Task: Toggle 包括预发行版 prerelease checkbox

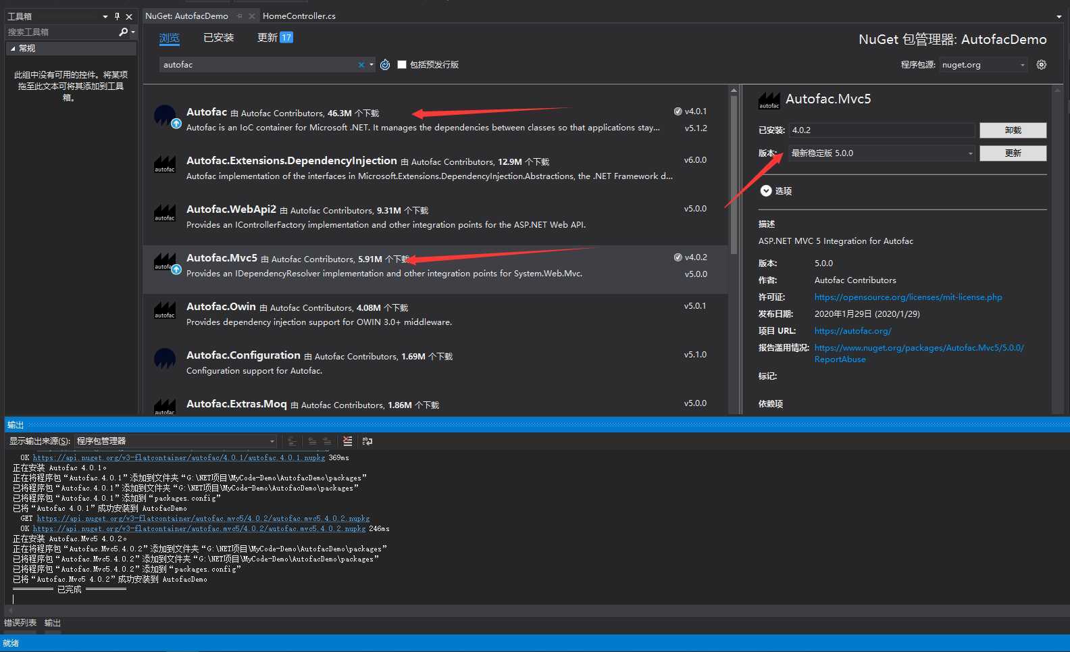Action: click(x=402, y=65)
